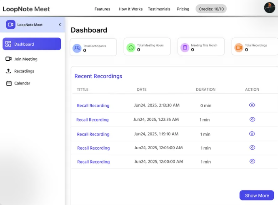Open Join Meeting in the sidebar
The image size is (278, 205).
[x=26, y=59]
